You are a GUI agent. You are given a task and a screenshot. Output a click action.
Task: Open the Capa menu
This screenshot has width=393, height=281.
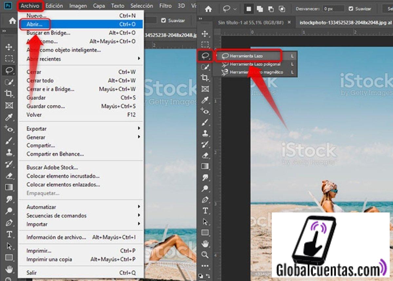pyautogui.click(x=99, y=6)
